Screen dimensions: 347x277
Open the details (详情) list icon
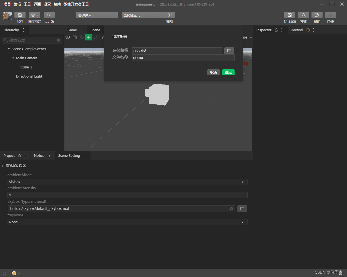(330, 15)
